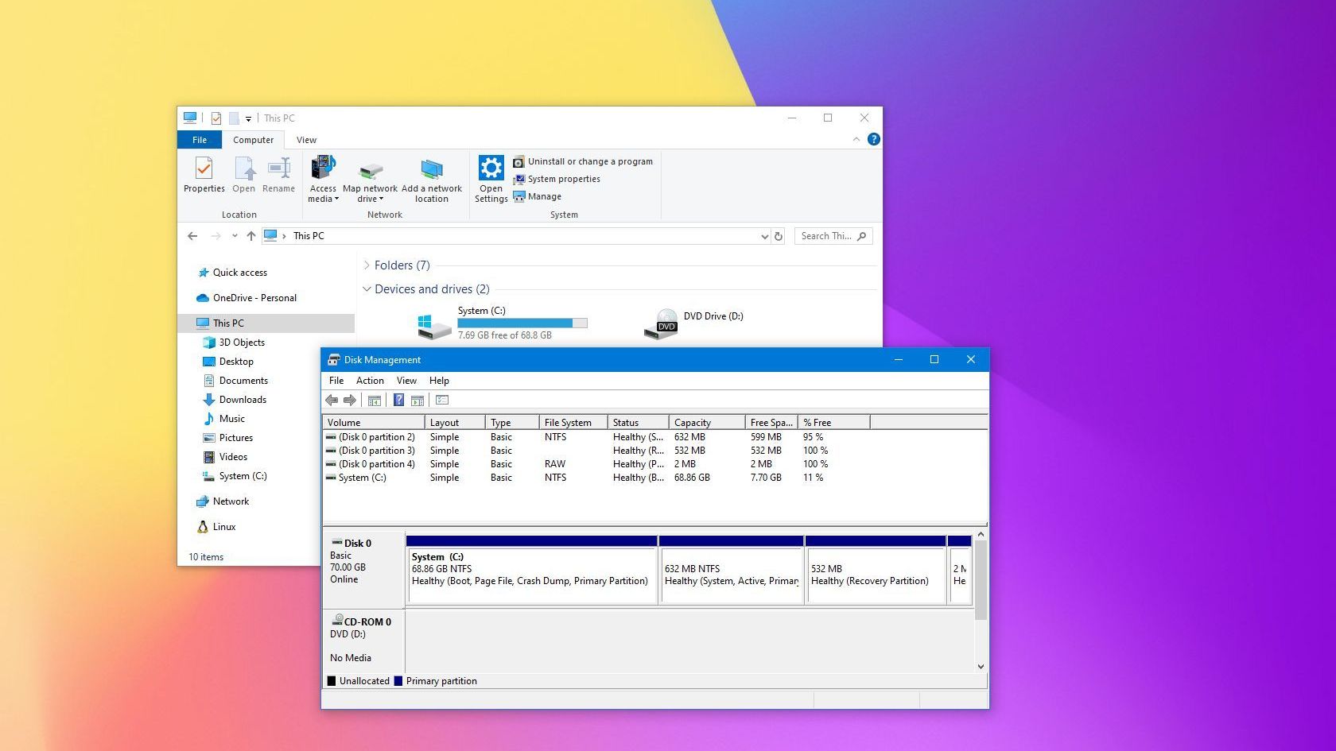Open Disk Management File menu
1336x751 pixels.
[x=336, y=381]
